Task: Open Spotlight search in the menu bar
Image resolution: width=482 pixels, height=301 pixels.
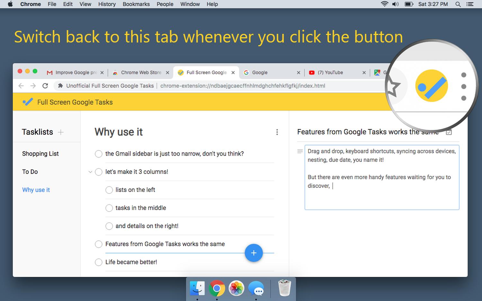Action: pyautogui.click(x=458, y=4)
